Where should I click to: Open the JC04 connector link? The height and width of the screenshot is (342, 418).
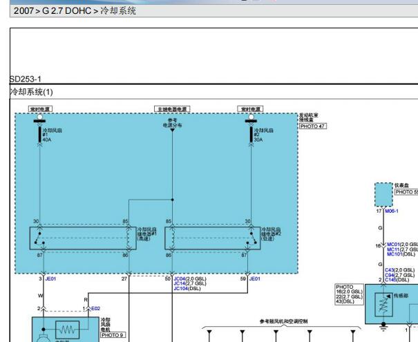[x=180, y=279]
